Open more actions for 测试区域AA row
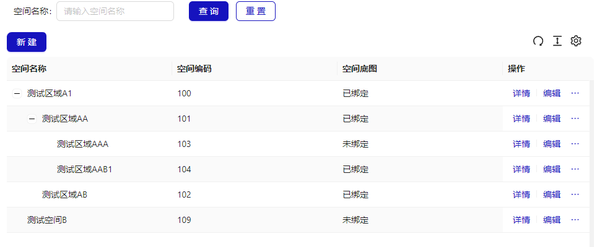The height and width of the screenshot is (247, 597). click(575, 119)
